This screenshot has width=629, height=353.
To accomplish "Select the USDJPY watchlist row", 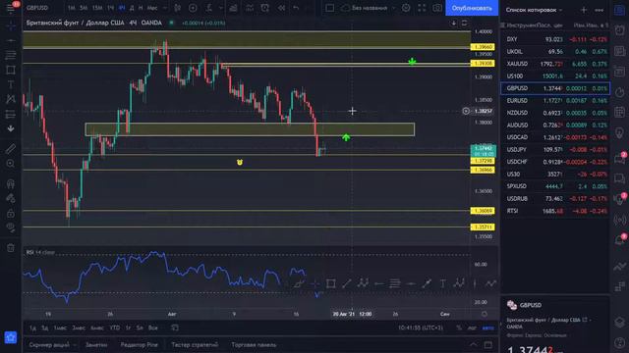I will pos(555,149).
